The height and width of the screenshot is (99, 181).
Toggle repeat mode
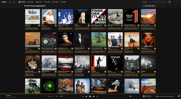[97, 96]
